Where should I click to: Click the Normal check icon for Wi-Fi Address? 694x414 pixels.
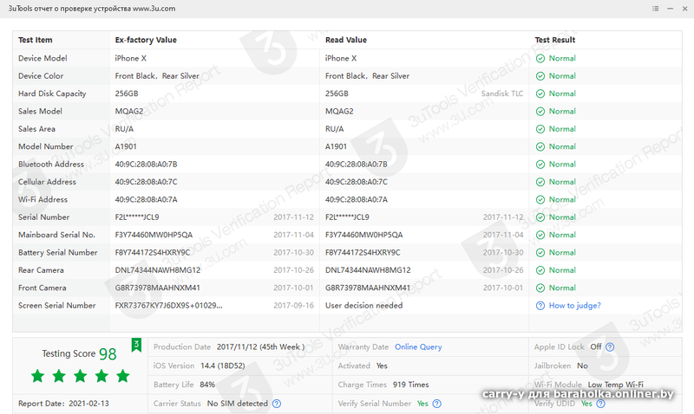(540, 200)
